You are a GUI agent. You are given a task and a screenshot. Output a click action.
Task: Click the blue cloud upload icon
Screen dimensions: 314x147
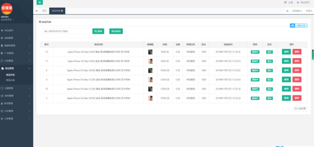[x=293, y=25]
